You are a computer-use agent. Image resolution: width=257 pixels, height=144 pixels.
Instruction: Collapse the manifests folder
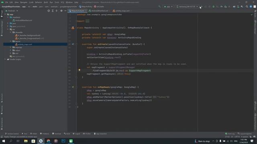(8, 17)
